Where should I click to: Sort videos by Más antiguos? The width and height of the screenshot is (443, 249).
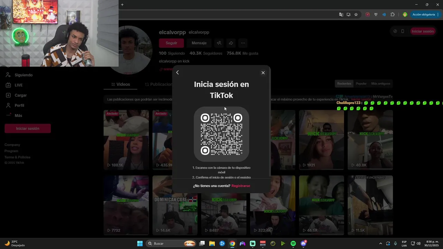pyautogui.click(x=381, y=84)
